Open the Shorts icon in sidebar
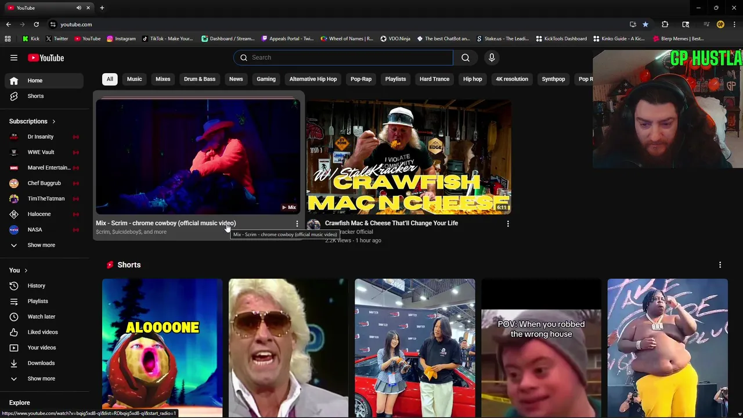The image size is (743, 418). pos(14,96)
